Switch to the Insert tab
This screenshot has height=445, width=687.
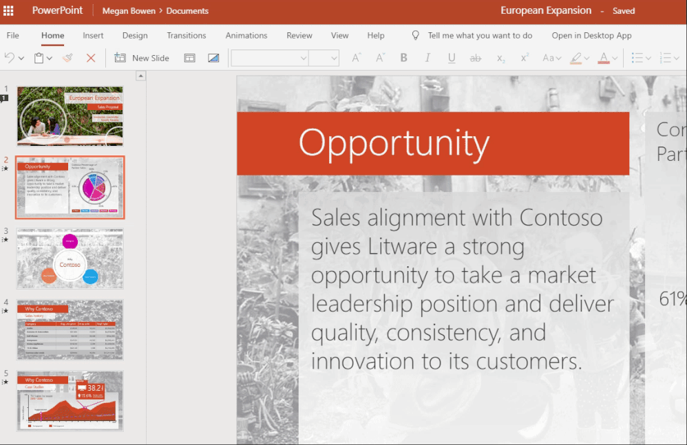[93, 36]
